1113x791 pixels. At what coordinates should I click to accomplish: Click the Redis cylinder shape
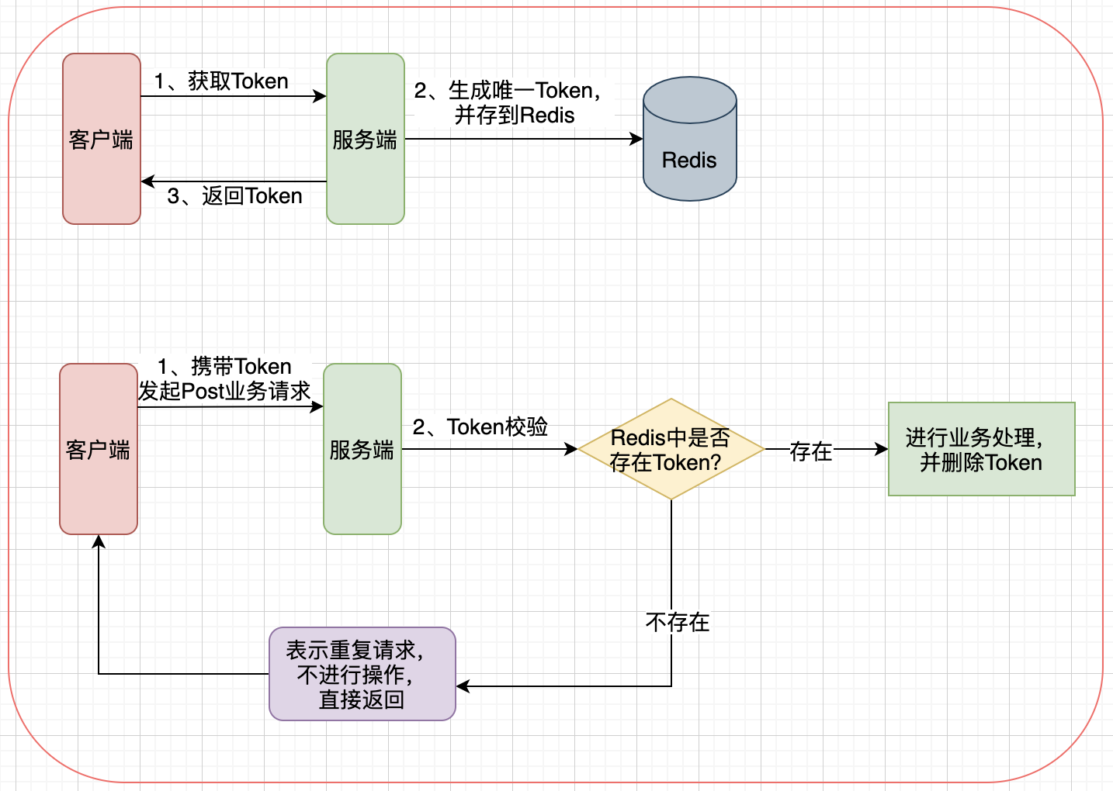(690, 139)
